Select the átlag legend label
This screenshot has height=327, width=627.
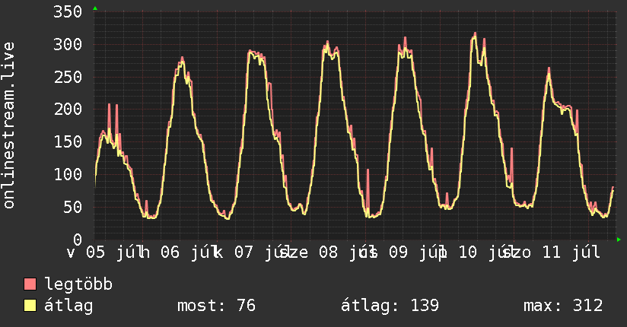(x=68, y=306)
